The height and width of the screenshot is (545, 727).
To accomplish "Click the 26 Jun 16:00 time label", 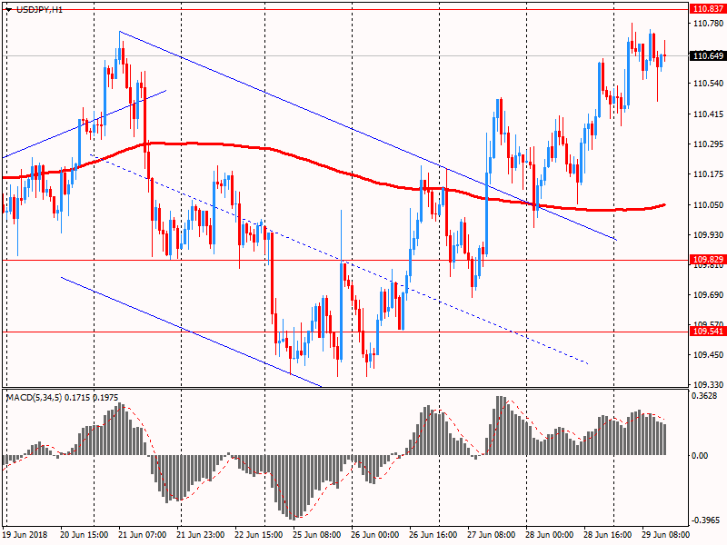I will (x=433, y=534).
